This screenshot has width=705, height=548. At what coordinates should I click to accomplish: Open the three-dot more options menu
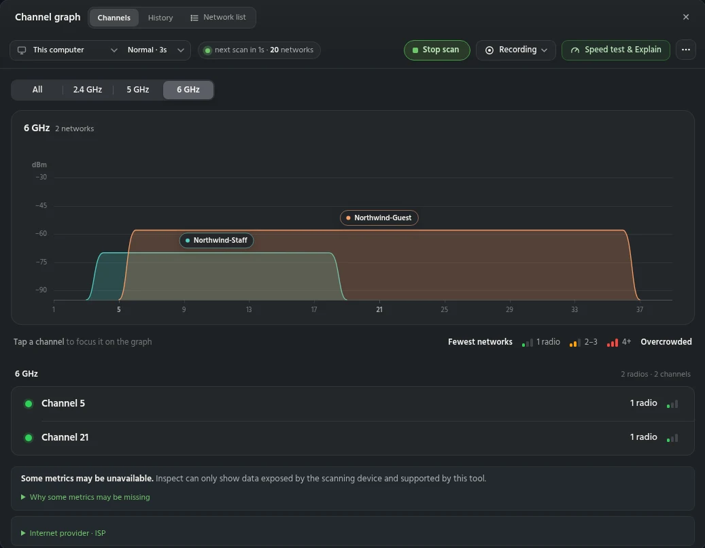(685, 50)
